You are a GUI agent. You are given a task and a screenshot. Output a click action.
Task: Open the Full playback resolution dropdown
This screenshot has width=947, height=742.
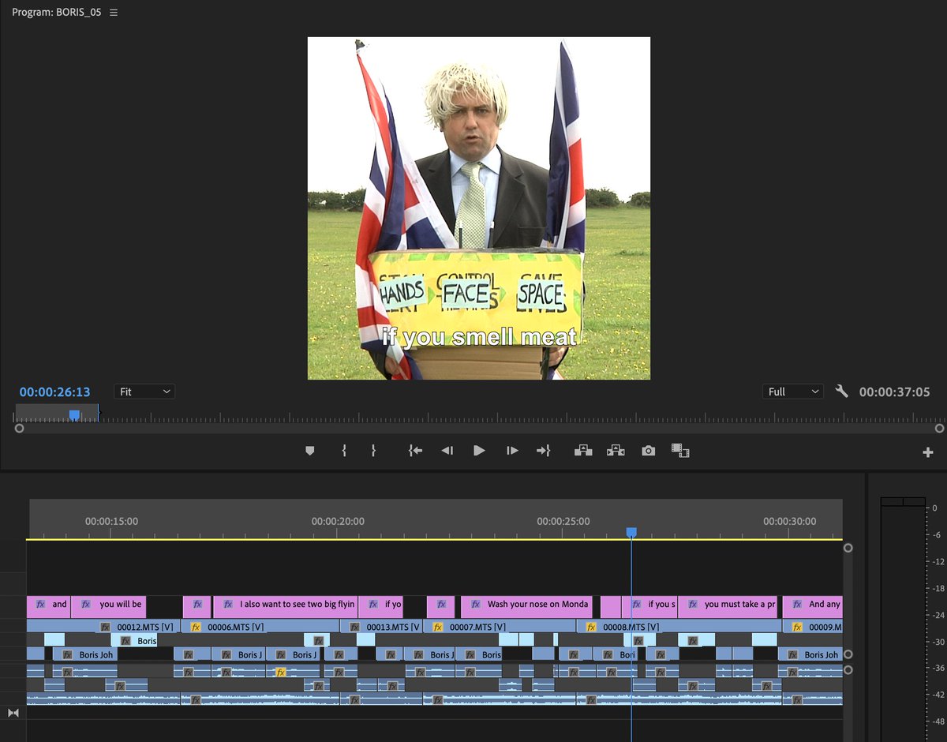(x=792, y=392)
